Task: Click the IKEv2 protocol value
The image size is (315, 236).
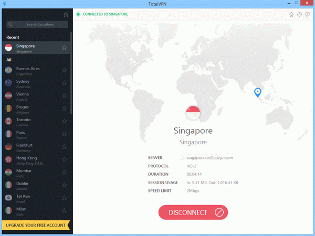Action: (192, 166)
